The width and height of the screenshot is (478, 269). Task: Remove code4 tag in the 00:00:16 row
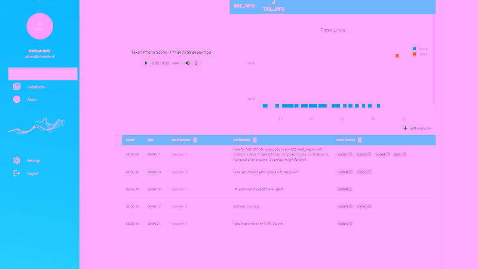pyautogui.click(x=369, y=206)
